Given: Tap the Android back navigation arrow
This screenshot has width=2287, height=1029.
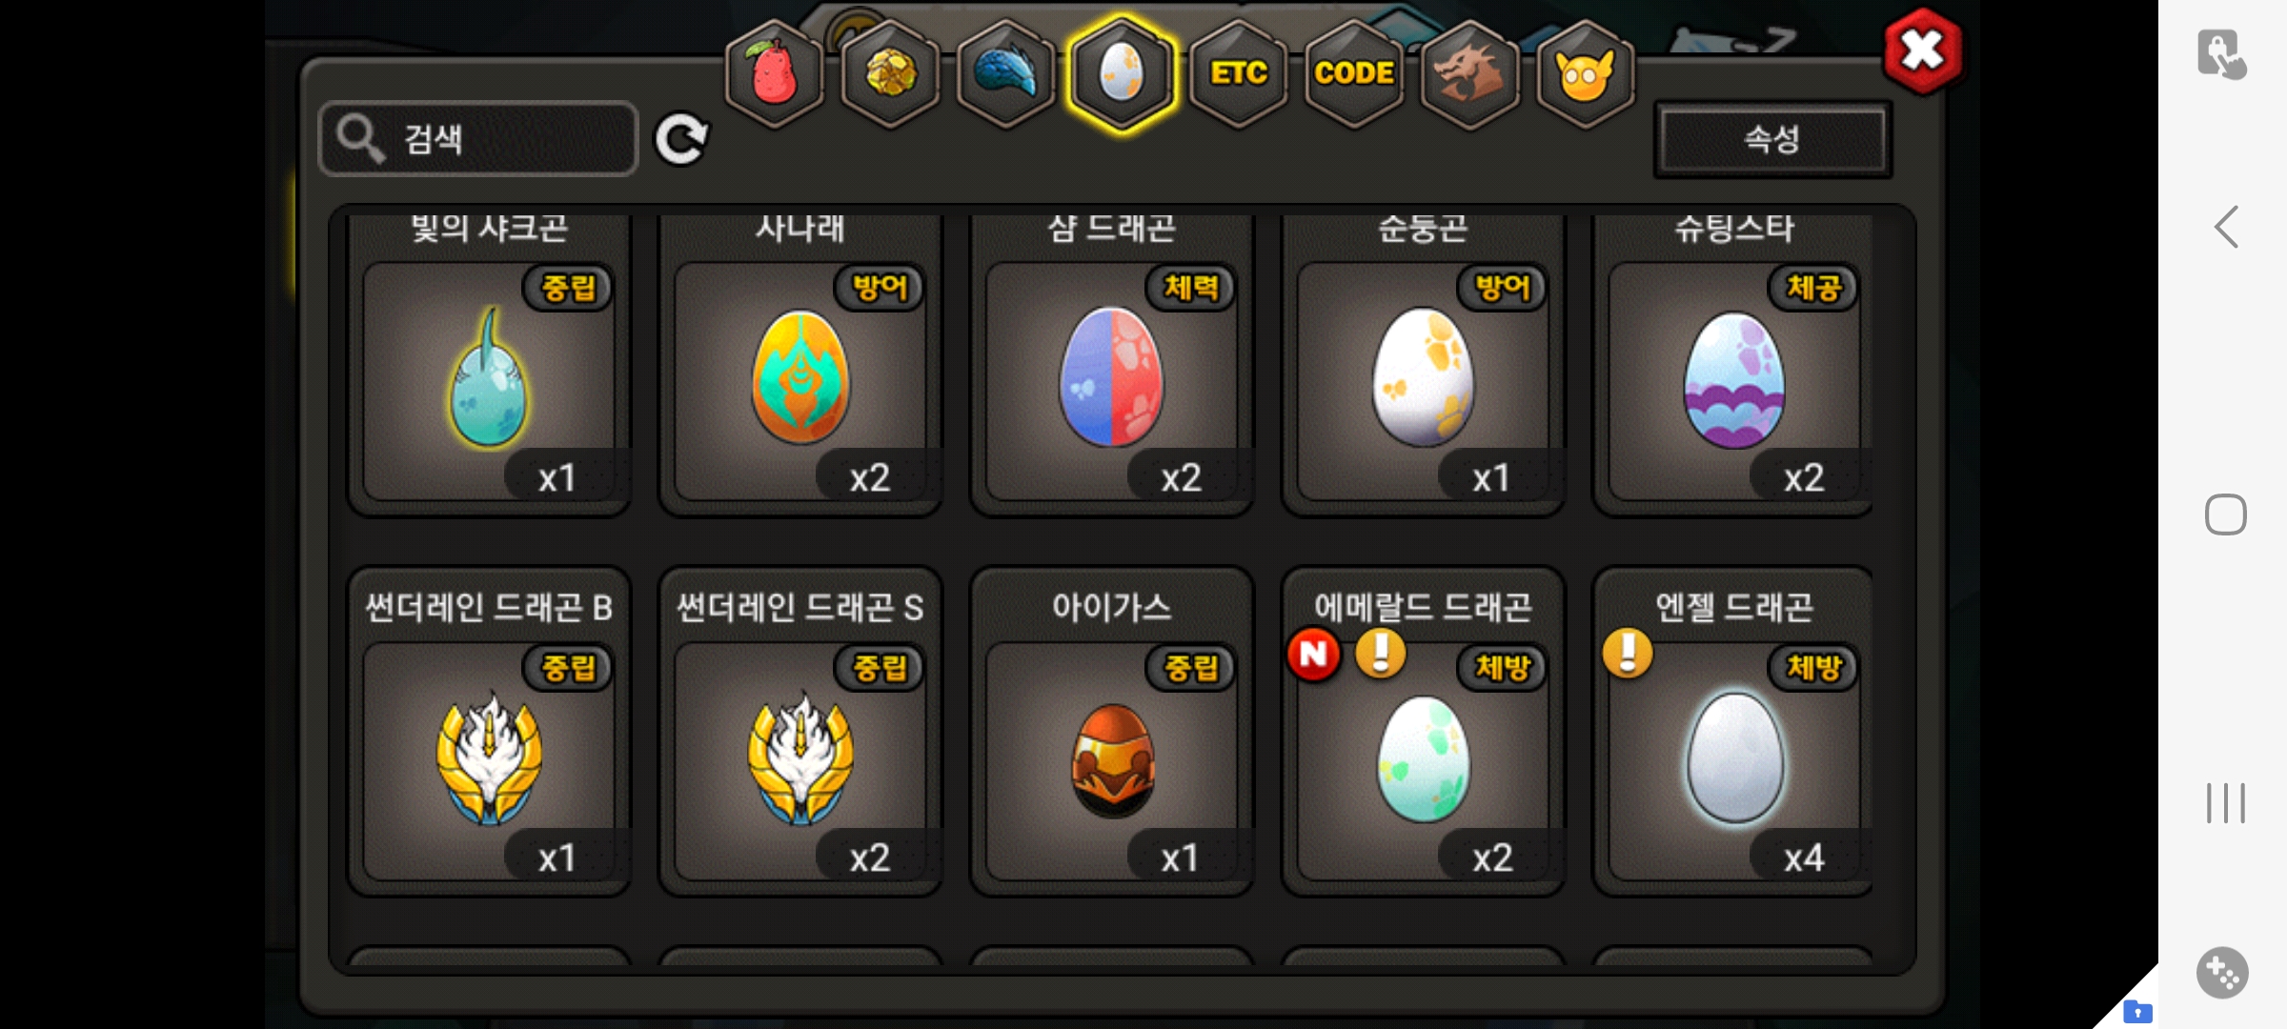Looking at the screenshot, I should (2226, 227).
